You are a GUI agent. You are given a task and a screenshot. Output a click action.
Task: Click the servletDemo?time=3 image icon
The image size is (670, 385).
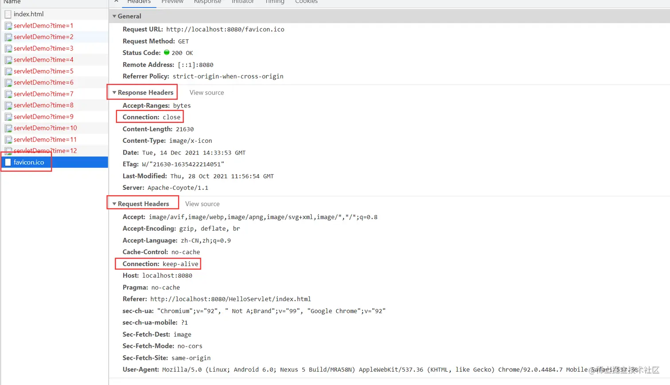click(8, 48)
